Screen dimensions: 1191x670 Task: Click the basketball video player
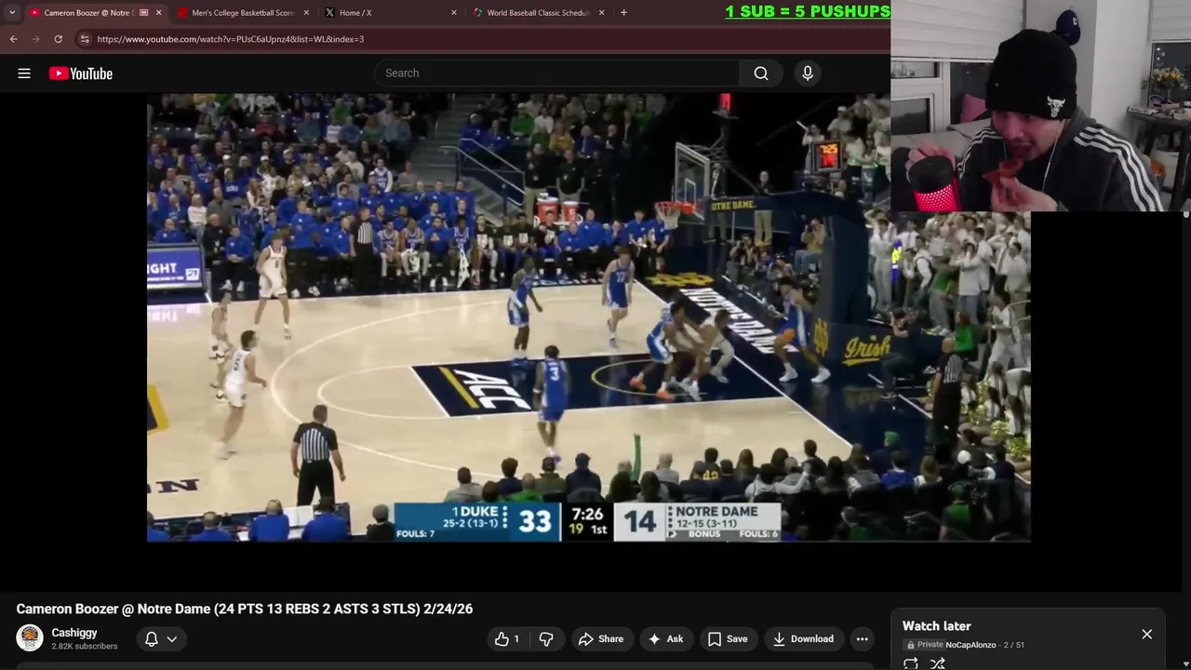(588, 317)
